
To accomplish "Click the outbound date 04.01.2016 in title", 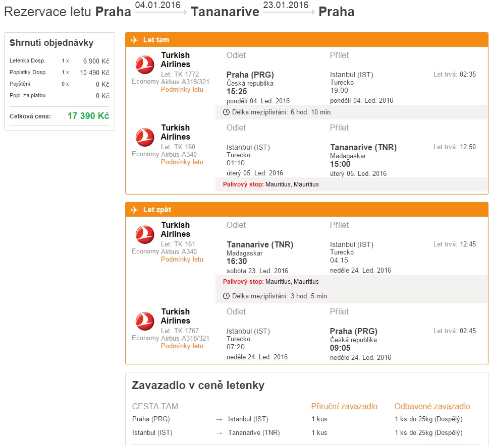I will [158, 5].
